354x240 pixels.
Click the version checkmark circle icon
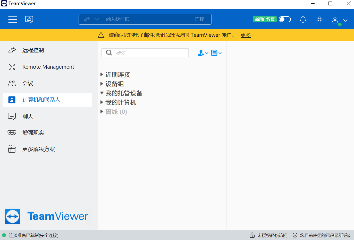click(295, 235)
